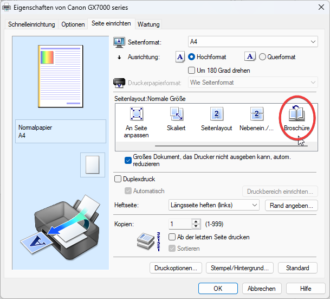This screenshot has height=299, width=330.
Task: Select Querformat orientation
Action: pyautogui.click(x=263, y=56)
